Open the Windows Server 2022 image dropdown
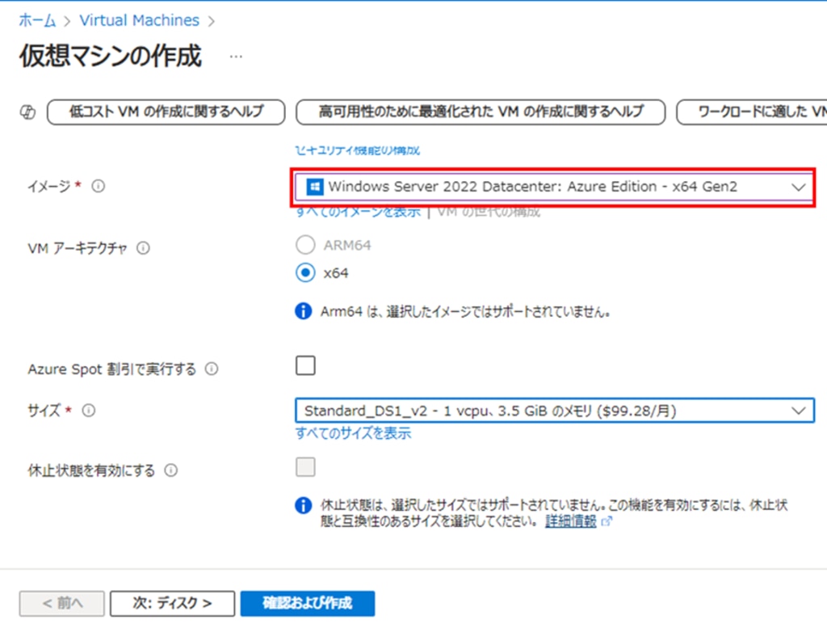This screenshot has width=827, height=624. click(x=553, y=187)
